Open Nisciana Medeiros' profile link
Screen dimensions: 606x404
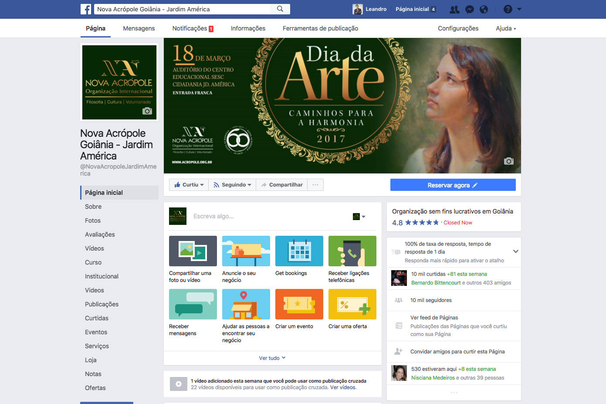pyautogui.click(x=433, y=378)
